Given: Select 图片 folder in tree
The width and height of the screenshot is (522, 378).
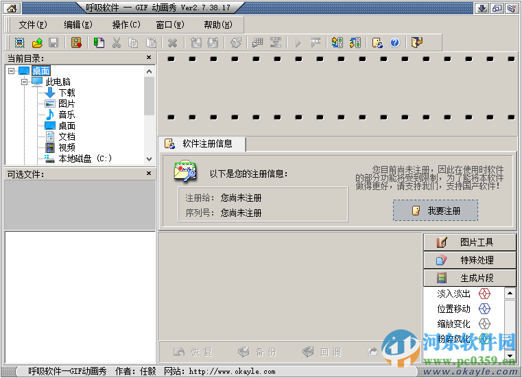Looking at the screenshot, I should tap(67, 104).
